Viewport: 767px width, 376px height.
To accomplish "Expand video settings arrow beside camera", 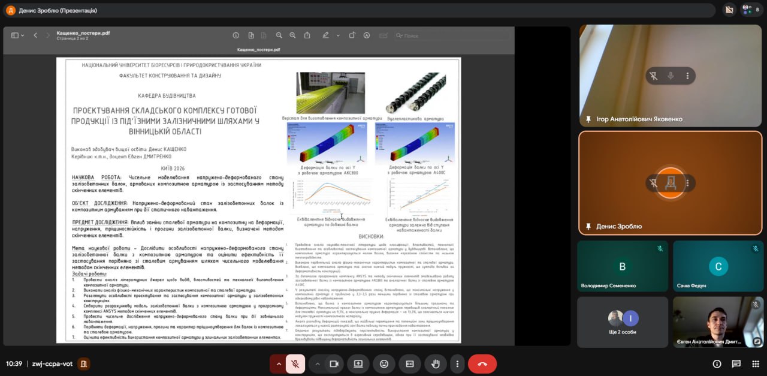I will 317,363.
